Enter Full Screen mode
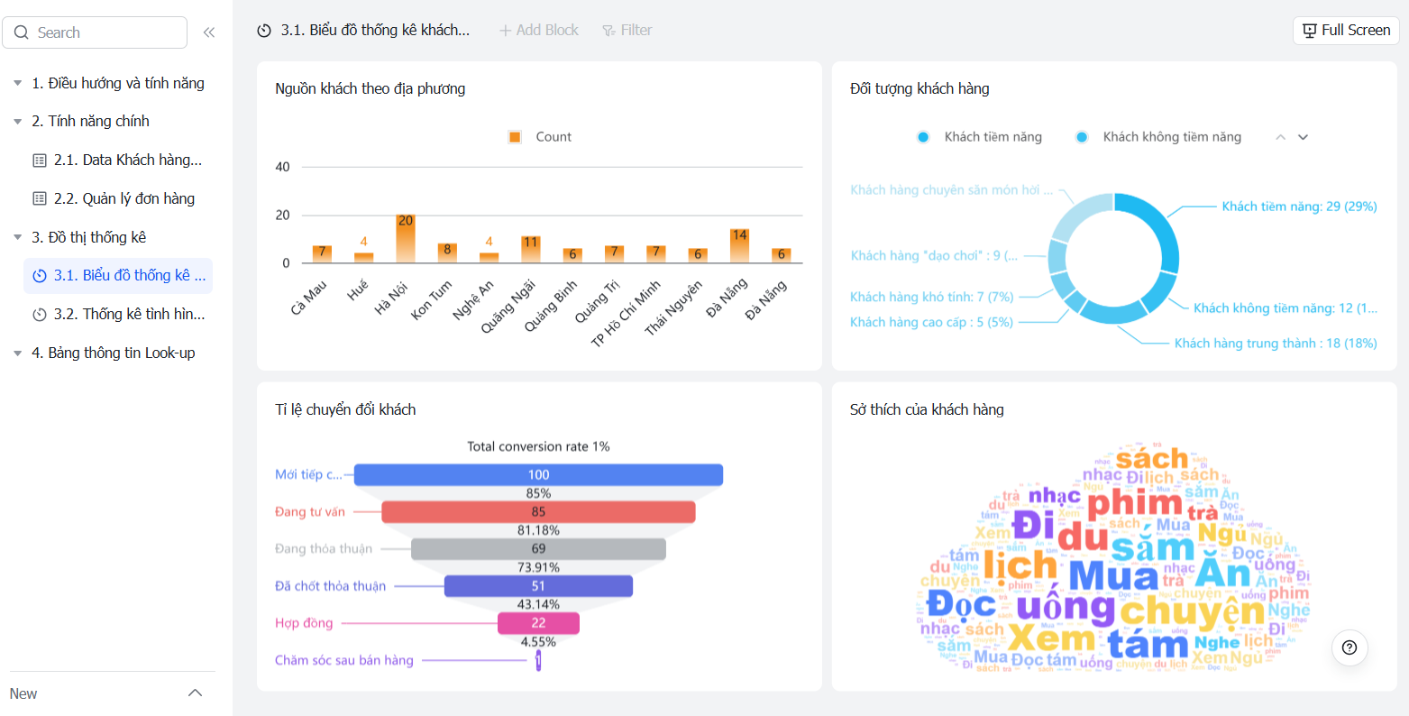The image size is (1409, 716). pyautogui.click(x=1347, y=31)
